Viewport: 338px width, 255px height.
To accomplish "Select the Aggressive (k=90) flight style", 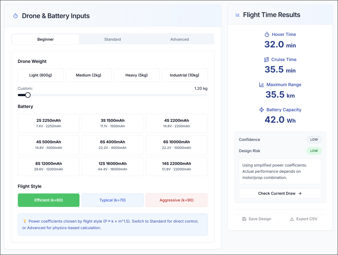I will [176, 200].
